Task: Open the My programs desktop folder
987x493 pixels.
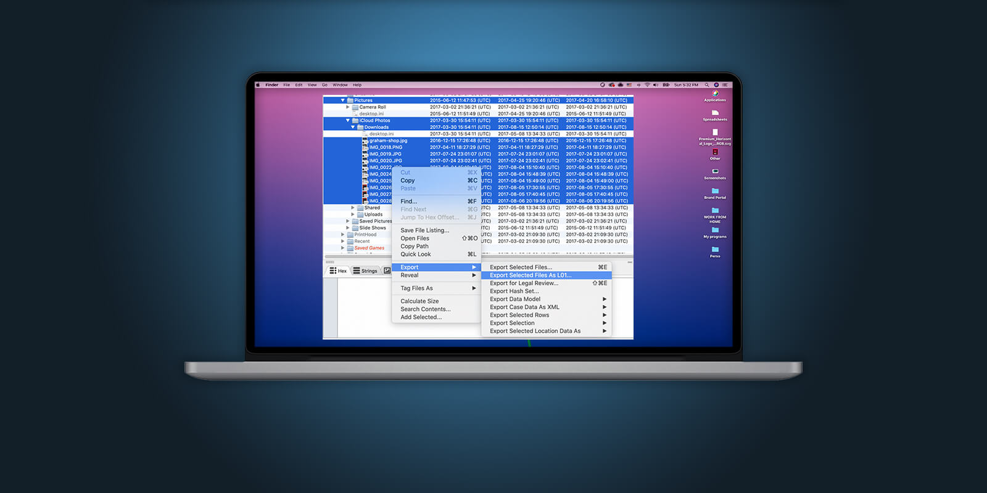Action: point(715,230)
